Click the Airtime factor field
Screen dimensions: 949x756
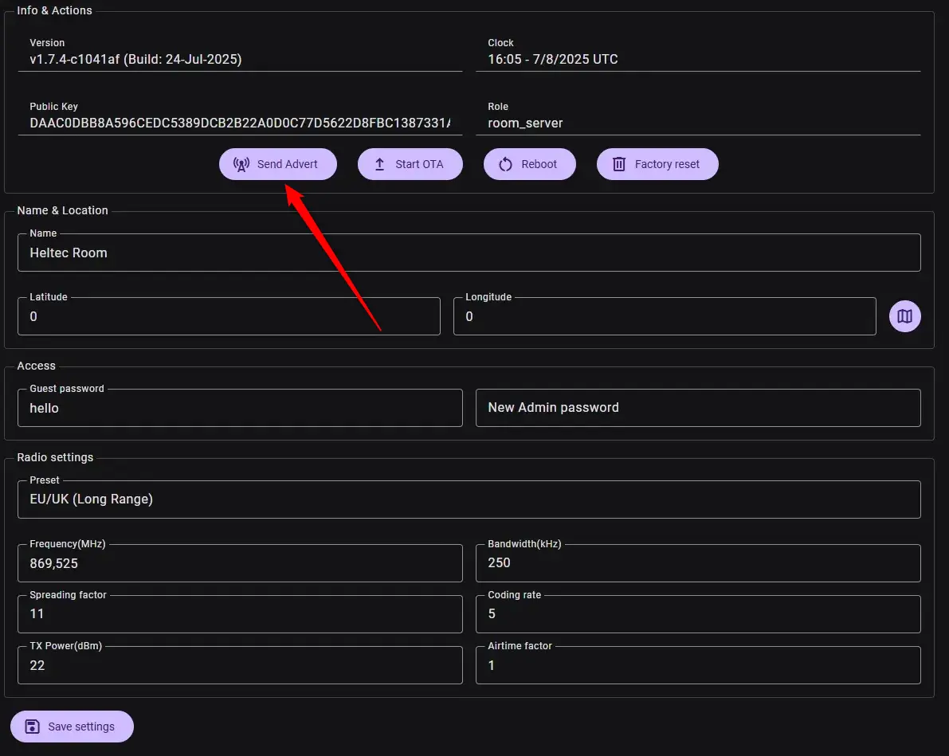point(697,665)
